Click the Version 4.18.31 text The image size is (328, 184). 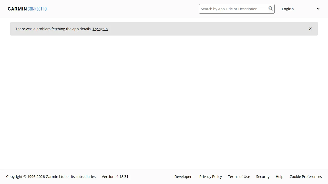[x=115, y=177]
